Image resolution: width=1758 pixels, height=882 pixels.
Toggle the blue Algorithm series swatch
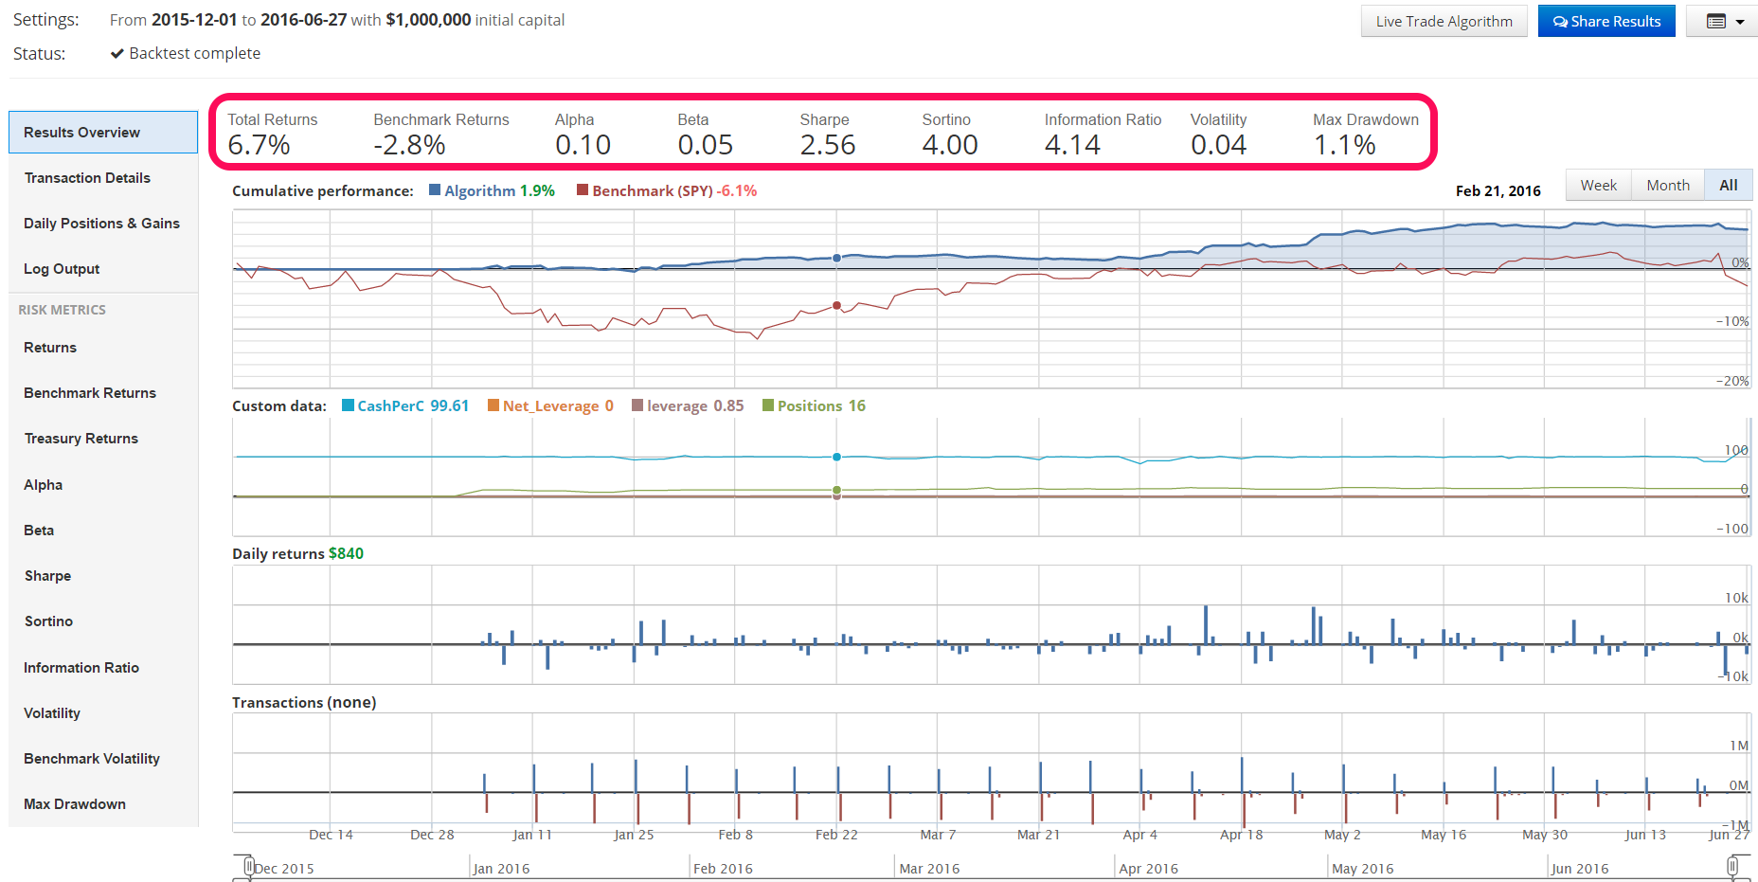(435, 190)
